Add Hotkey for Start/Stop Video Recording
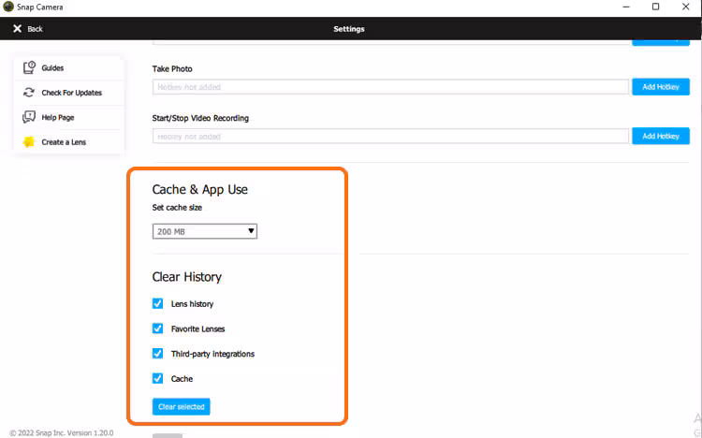The width and height of the screenshot is (702, 438). click(661, 136)
